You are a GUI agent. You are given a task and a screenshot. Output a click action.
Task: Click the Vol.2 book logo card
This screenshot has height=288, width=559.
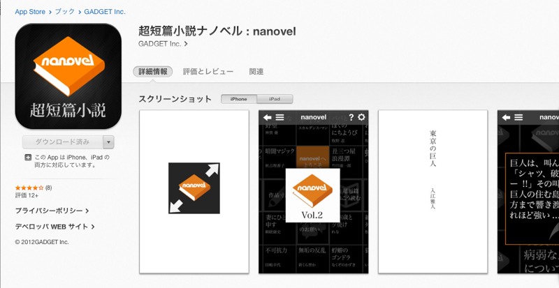(312, 195)
